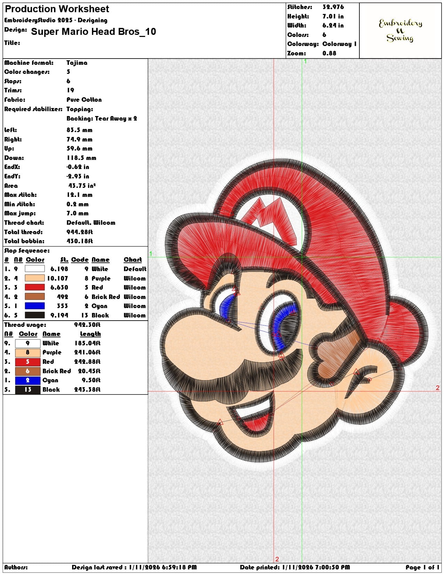Select the Thread usage Black swatch numbered 13
Screen dimensions: 444x575
point(28,390)
